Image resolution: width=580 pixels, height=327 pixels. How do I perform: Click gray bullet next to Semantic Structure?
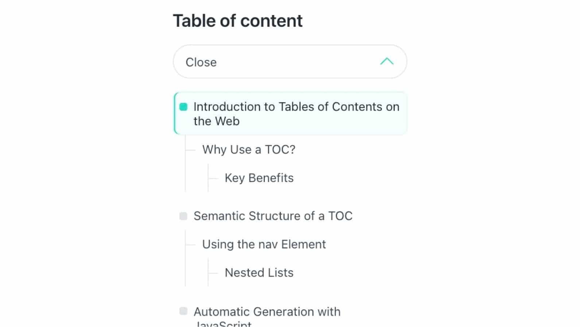point(183,216)
